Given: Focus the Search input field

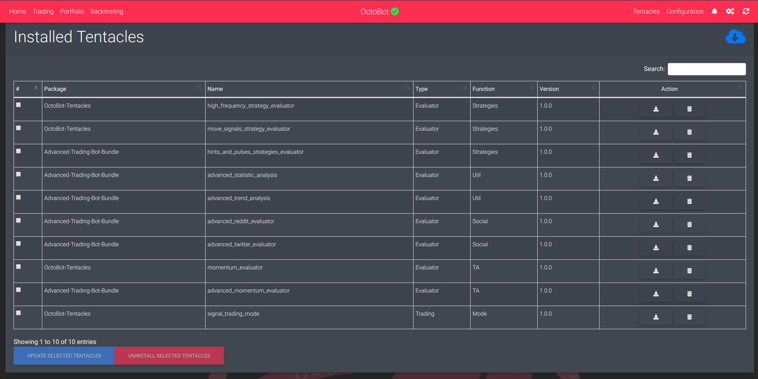Looking at the screenshot, I should [x=707, y=69].
